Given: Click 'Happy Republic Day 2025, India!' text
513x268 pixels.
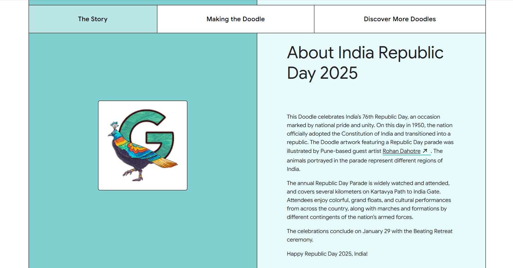Looking at the screenshot, I should coord(327,254).
